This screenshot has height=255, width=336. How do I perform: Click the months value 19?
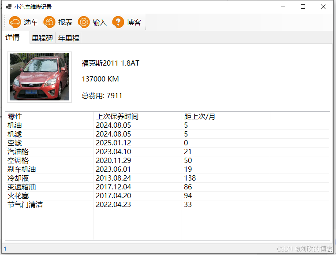(x=188, y=169)
